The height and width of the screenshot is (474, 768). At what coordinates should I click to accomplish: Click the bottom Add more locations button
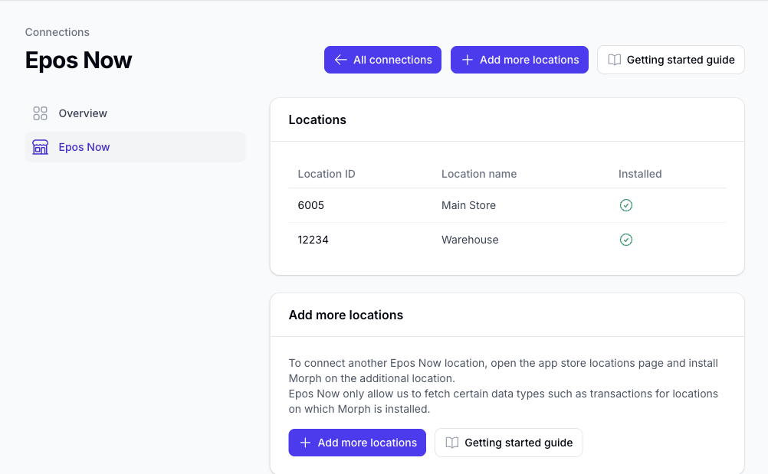click(357, 443)
